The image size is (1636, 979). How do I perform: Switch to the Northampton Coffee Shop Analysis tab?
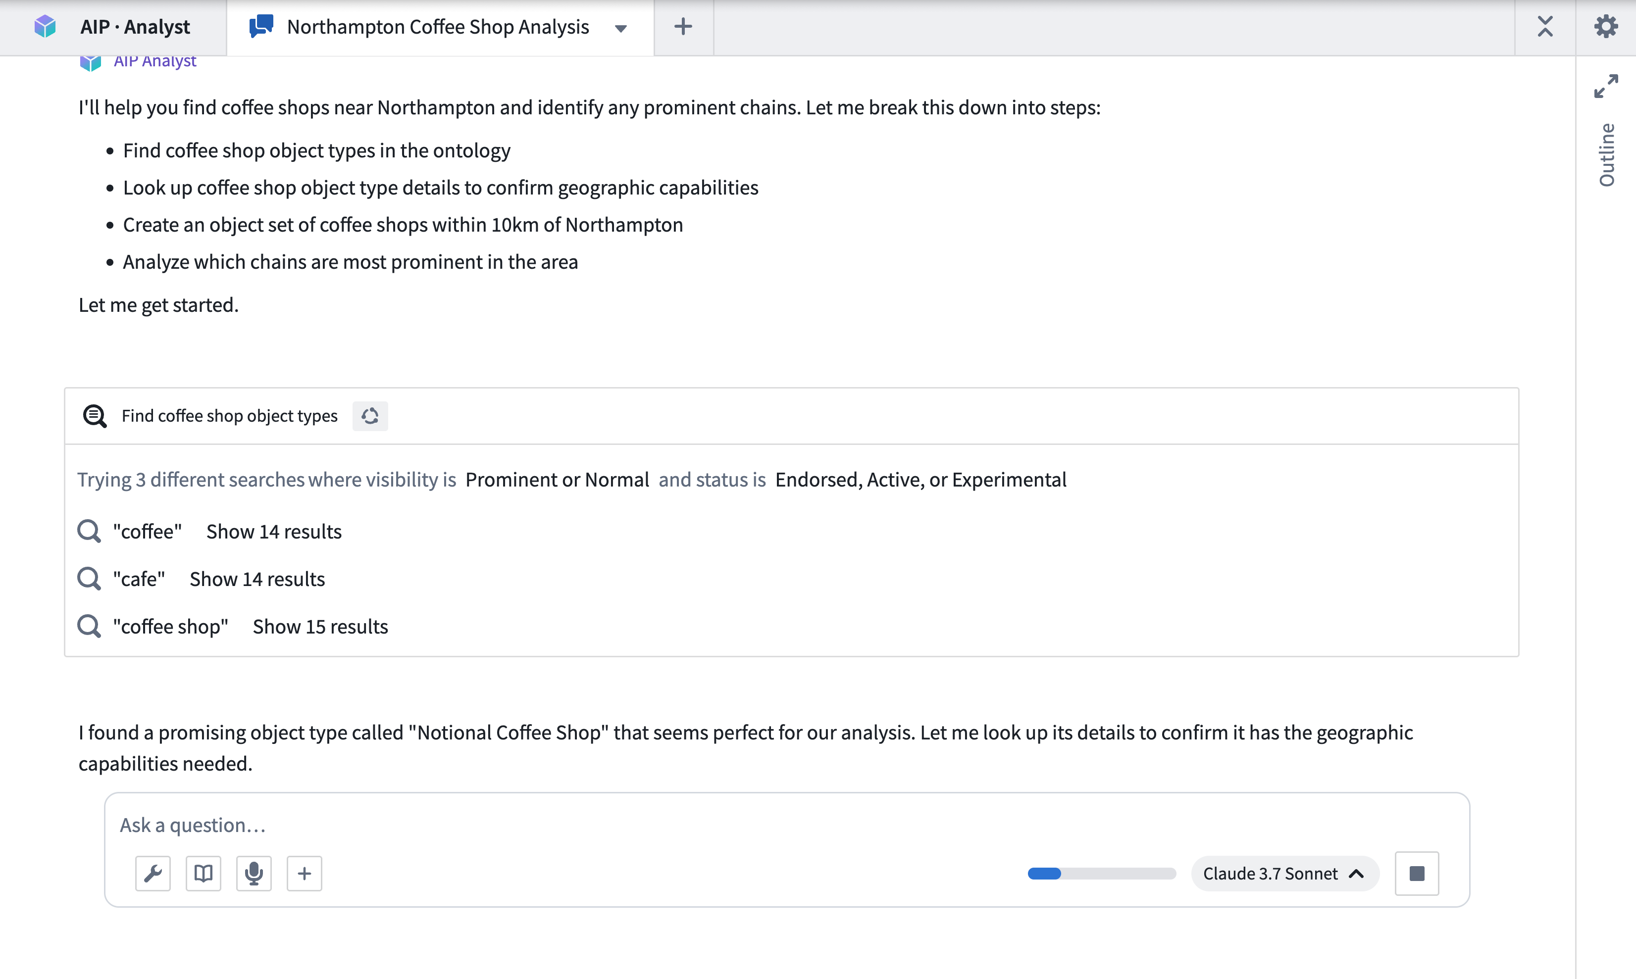click(438, 27)
